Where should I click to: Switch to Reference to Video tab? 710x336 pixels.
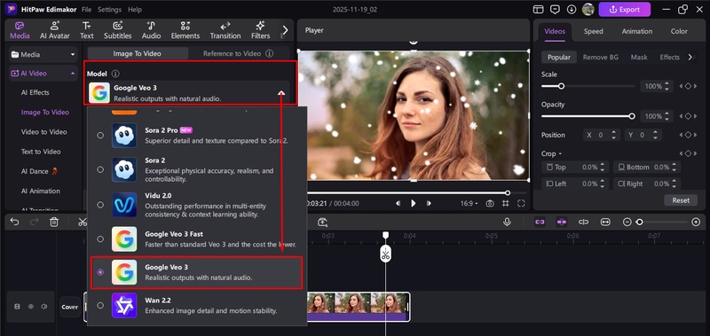pos(238,53)
